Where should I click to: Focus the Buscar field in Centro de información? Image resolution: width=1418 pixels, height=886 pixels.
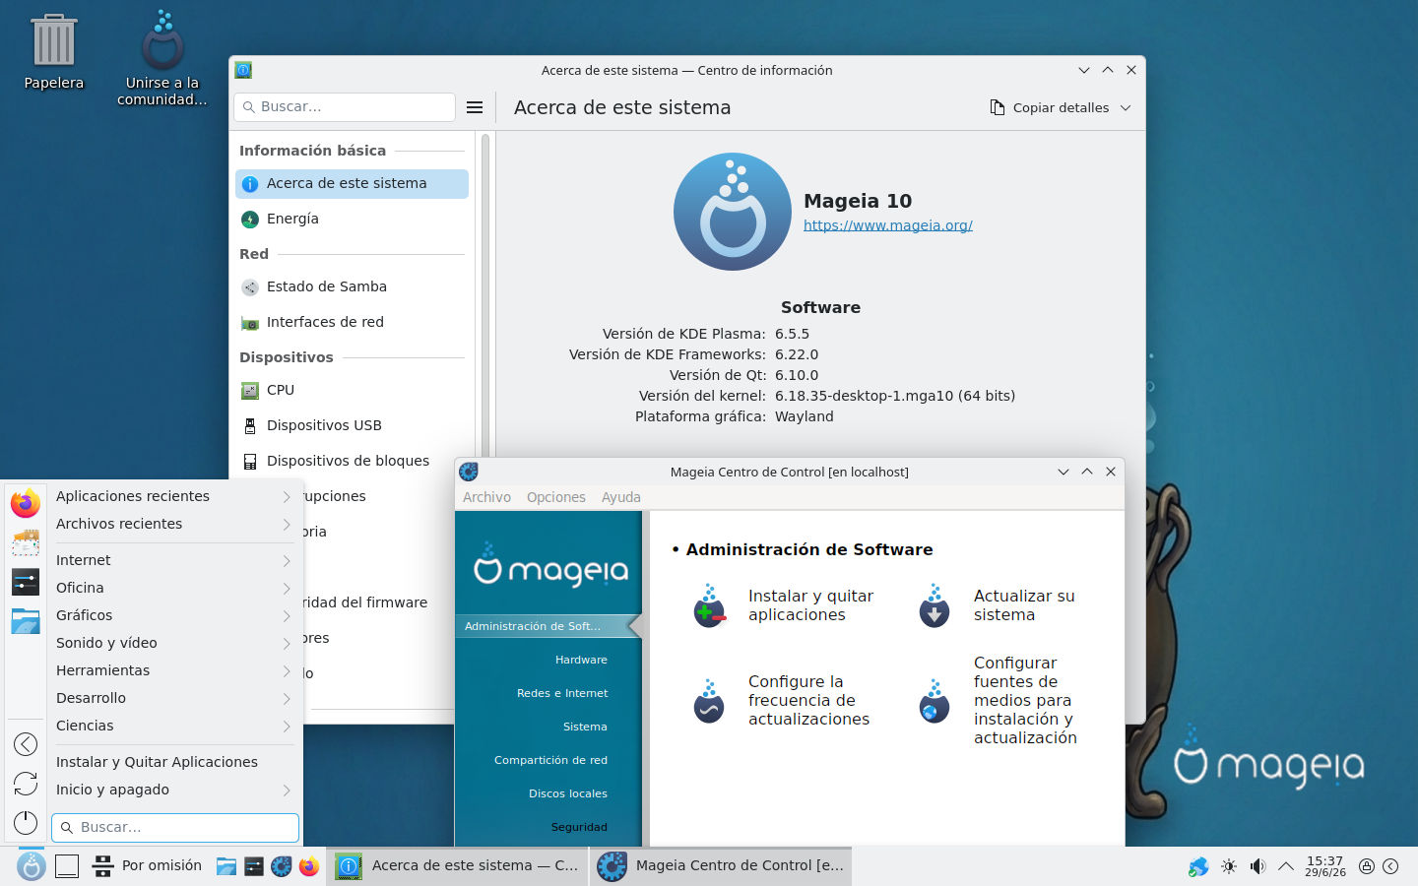point(345,106)
